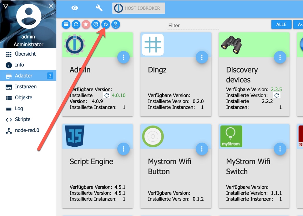Click the myStrom green bulb logo

[231, 136]
